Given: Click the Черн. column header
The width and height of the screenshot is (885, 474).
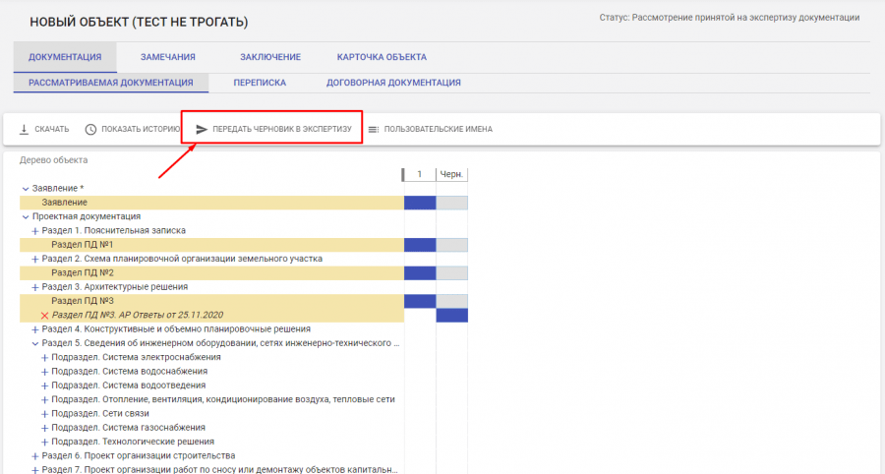Looking at the screenshot, I should 452,174.
